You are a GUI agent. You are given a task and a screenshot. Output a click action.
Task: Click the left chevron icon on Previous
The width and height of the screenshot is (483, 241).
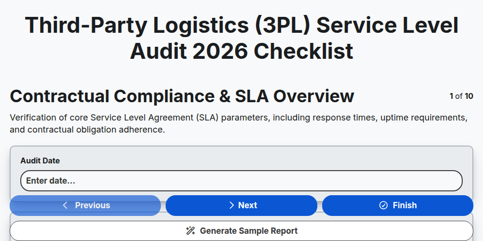point(65,205)
